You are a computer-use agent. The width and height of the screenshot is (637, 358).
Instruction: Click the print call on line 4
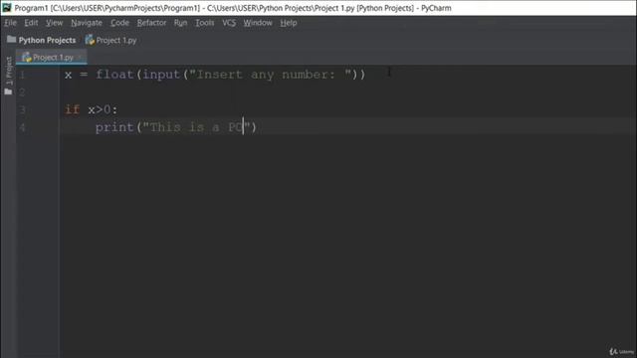[114, 127]
